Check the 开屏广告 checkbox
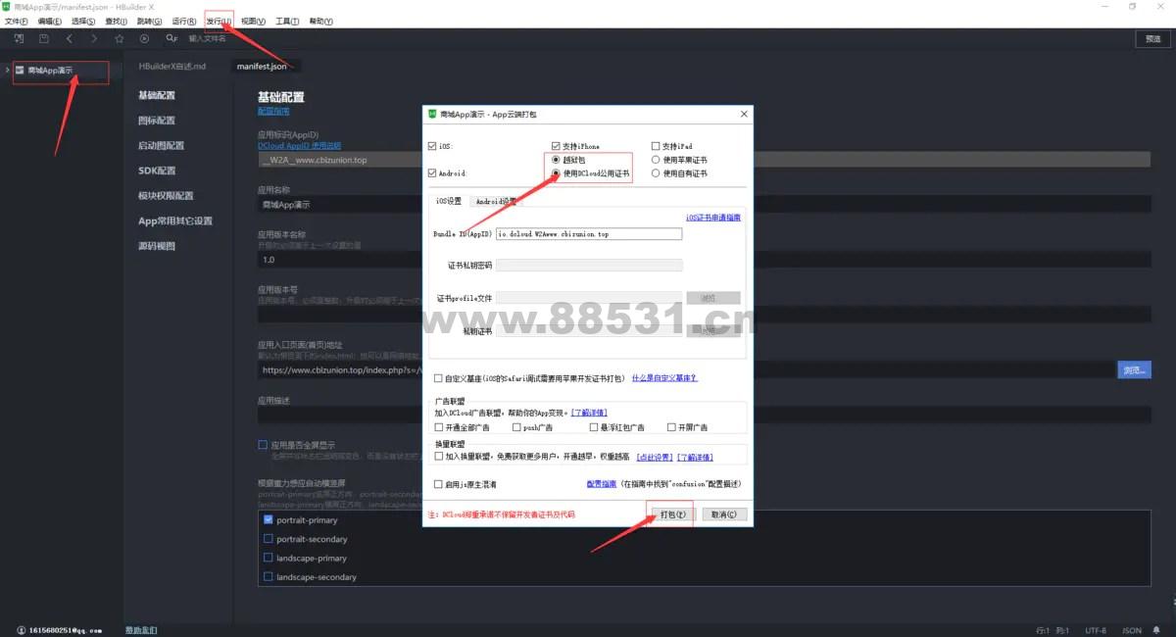 coord(671,427)
